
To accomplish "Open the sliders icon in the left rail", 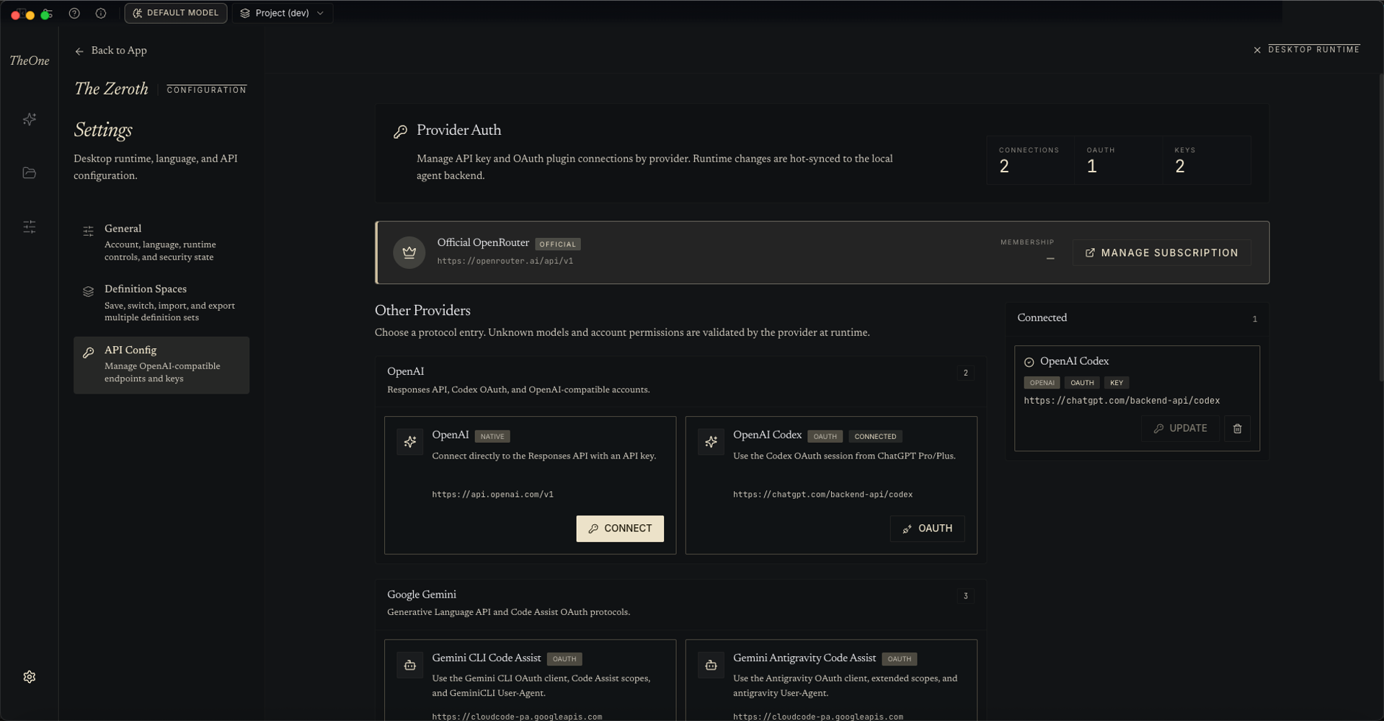I will click(x=30, y=227).
